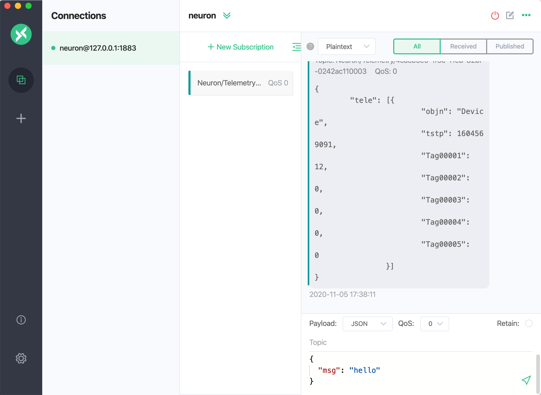
Task: Click the plus icon for new connection
Action: pos(21,118)
